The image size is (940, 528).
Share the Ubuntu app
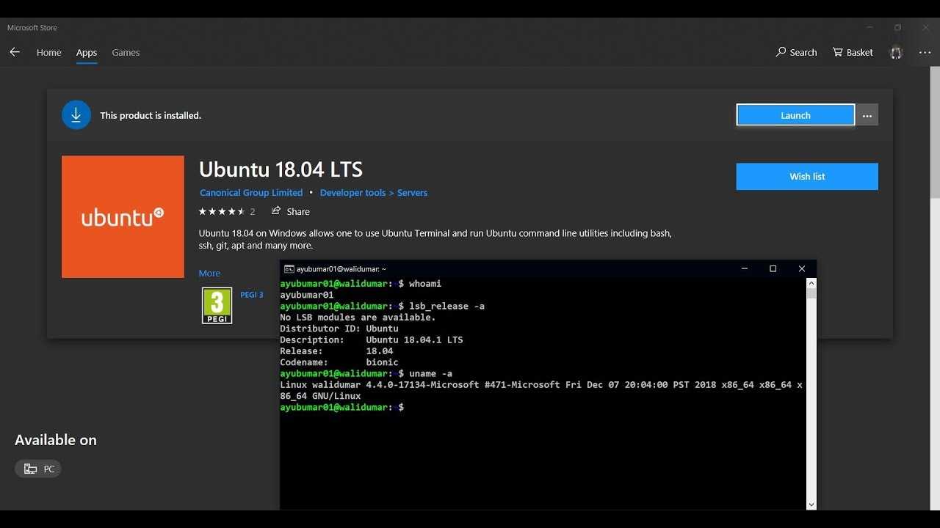coord(291,211)
